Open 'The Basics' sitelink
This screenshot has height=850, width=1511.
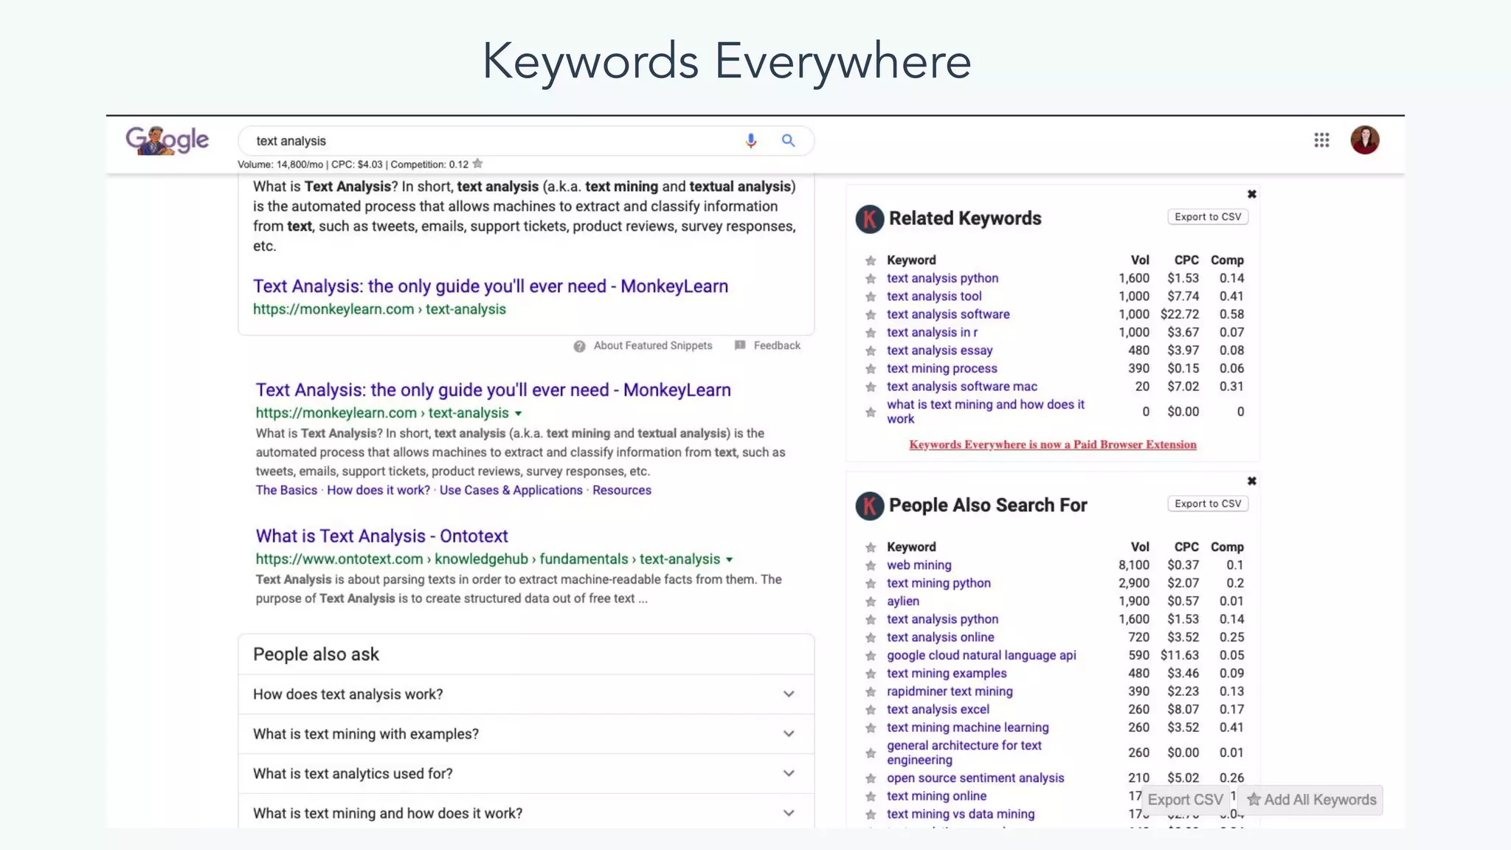286,490
